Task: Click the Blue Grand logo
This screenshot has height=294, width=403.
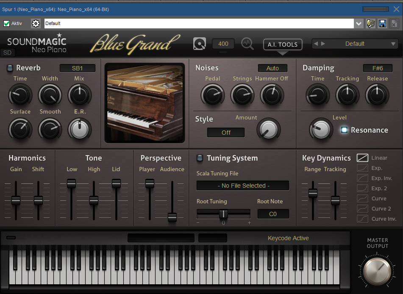Action: (x=135, y=44)
